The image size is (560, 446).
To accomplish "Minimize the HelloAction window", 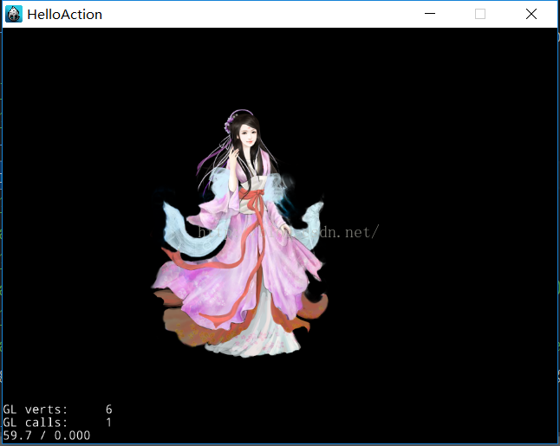I will pyautogui.click(x=430, y=14).
